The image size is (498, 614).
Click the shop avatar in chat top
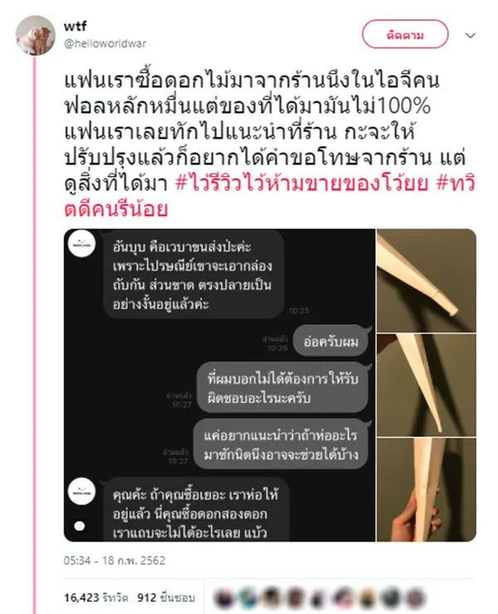pos(81,243)
